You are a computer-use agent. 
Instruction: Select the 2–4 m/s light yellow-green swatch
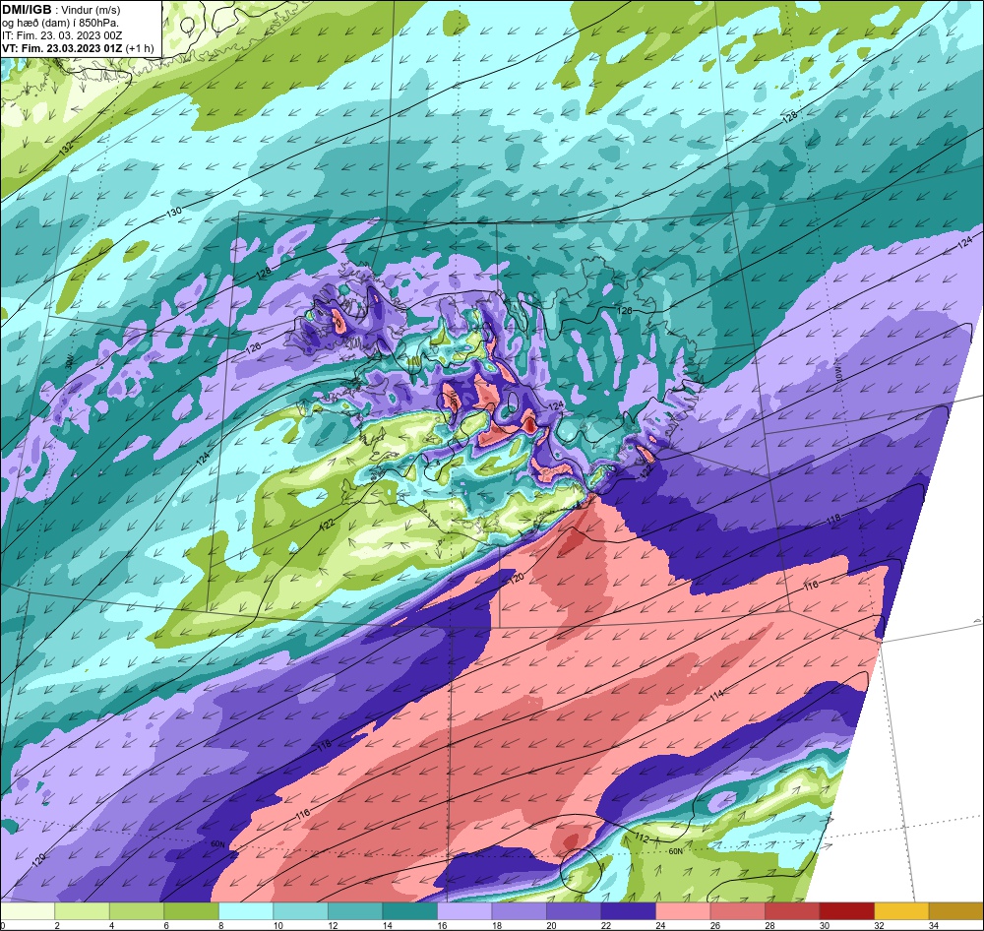83,911
